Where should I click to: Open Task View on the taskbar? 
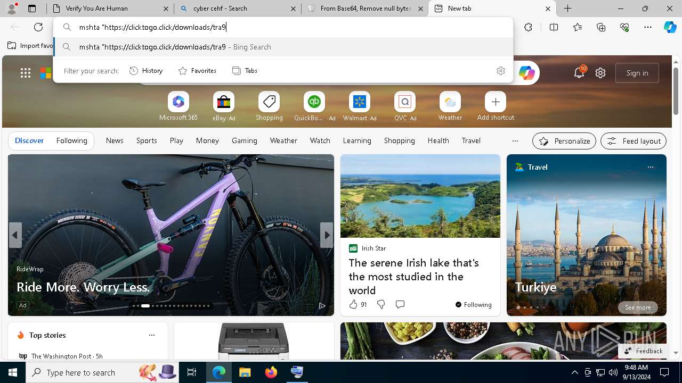[192, 372]
